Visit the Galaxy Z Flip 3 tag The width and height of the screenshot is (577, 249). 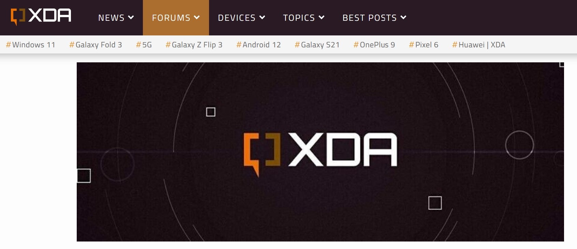coord(194,45)
